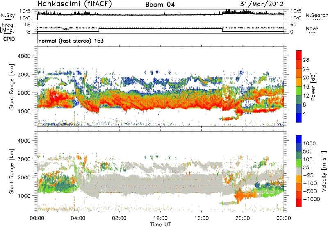Click the '04:00' time axis tick

(x=78, y=218)
